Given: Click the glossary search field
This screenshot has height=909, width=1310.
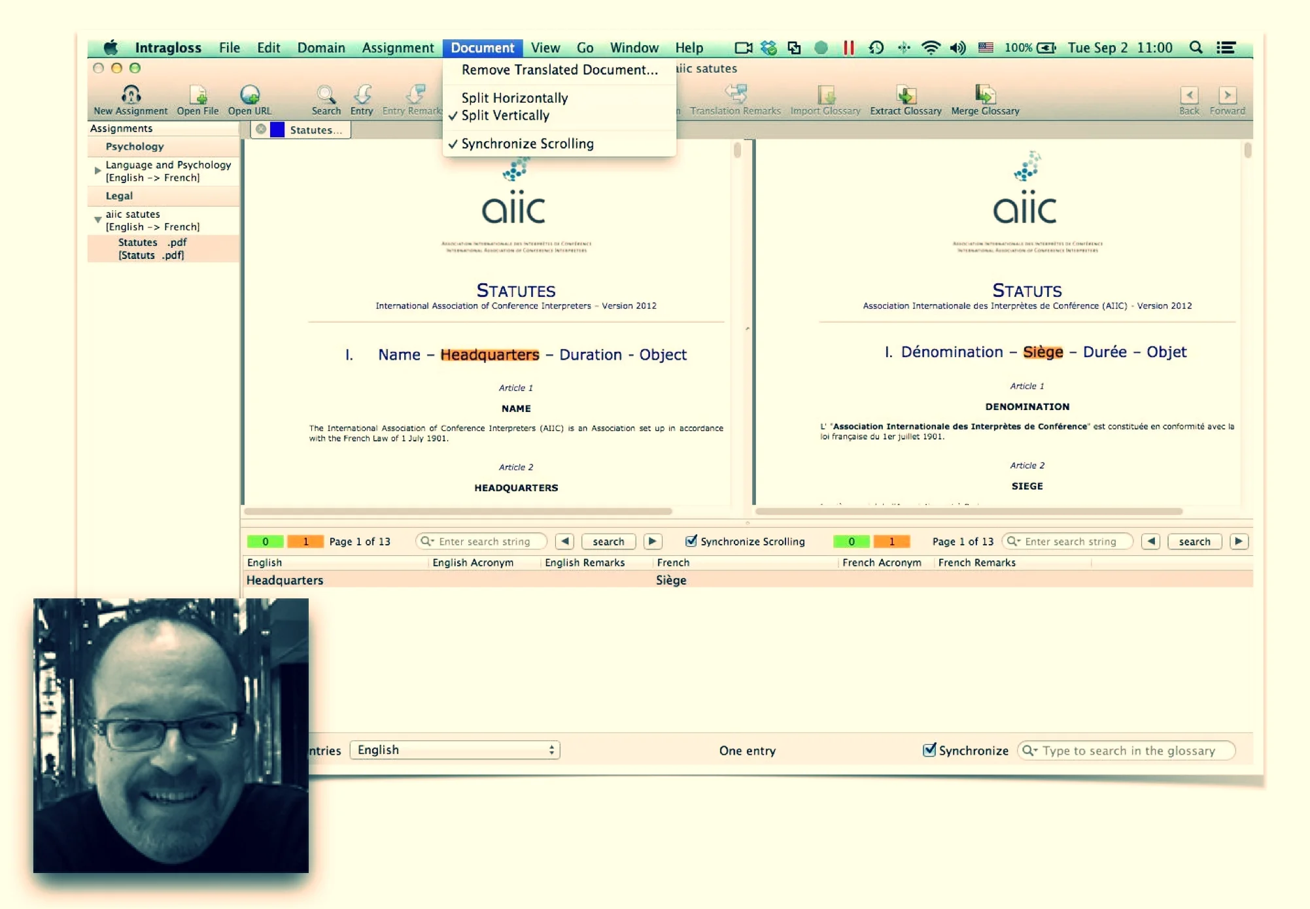Looking at the screenshot, I should (1126, 751).
